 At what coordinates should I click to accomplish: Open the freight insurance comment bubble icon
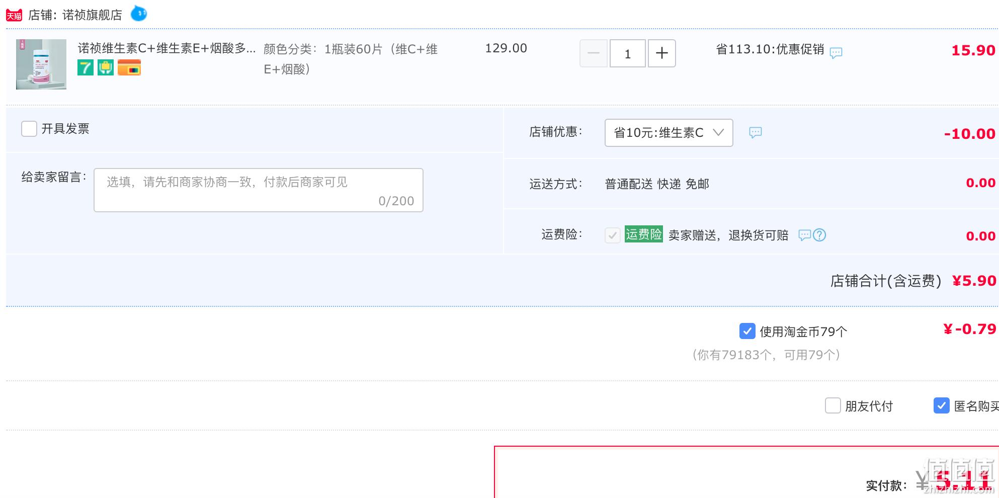coord(805,235)
